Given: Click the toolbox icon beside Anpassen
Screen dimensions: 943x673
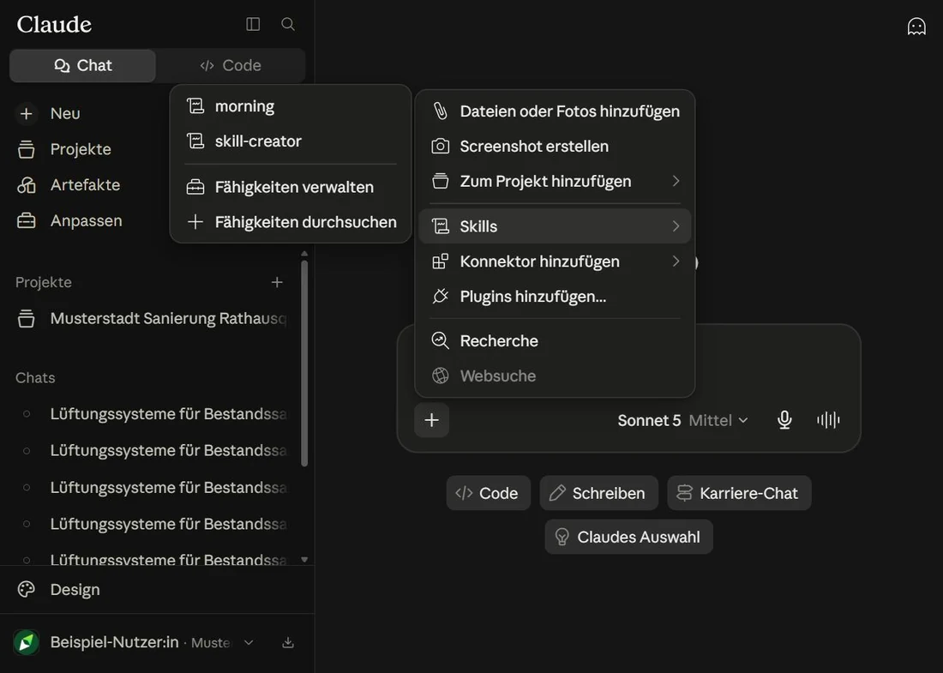Looking at the screenshot, I should pos(27,220).
